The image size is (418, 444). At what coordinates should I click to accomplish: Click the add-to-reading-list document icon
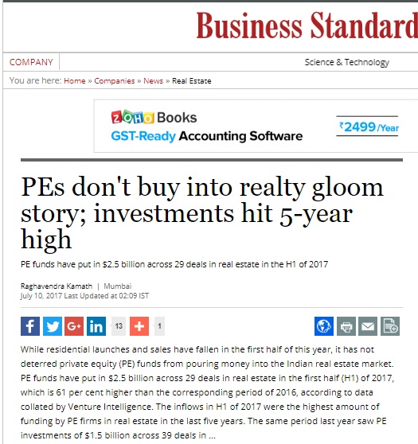(390, 326)
